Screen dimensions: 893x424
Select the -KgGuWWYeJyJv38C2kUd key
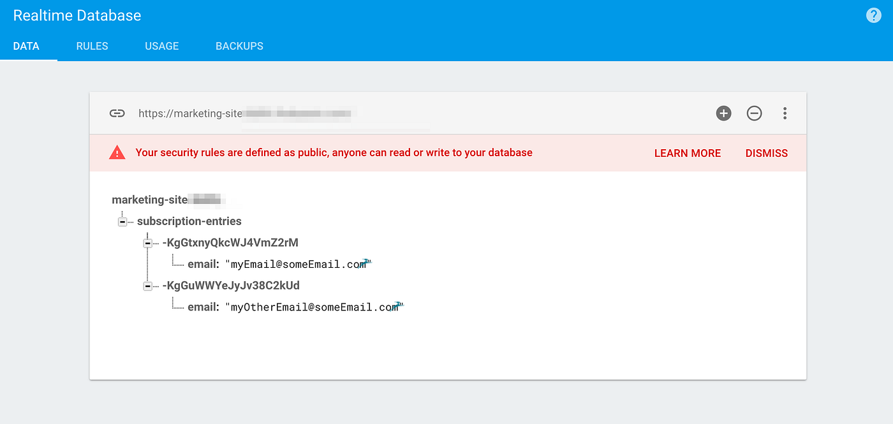[x=231, y=286]
